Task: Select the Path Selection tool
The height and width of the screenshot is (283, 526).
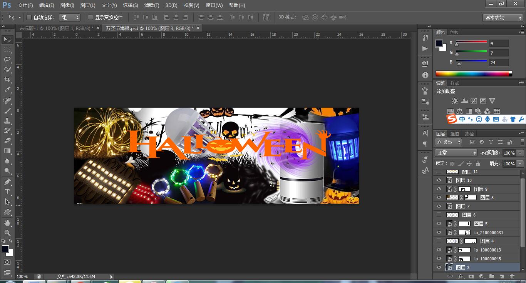Action: [7, 201]
